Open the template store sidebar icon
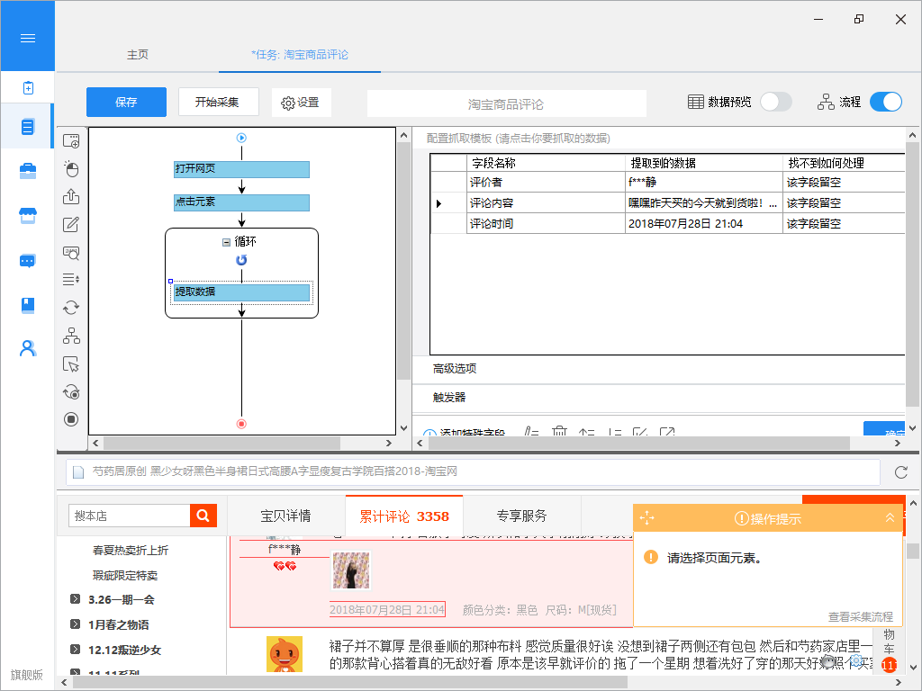The image size is (922, 691). [x=28, y=216]
